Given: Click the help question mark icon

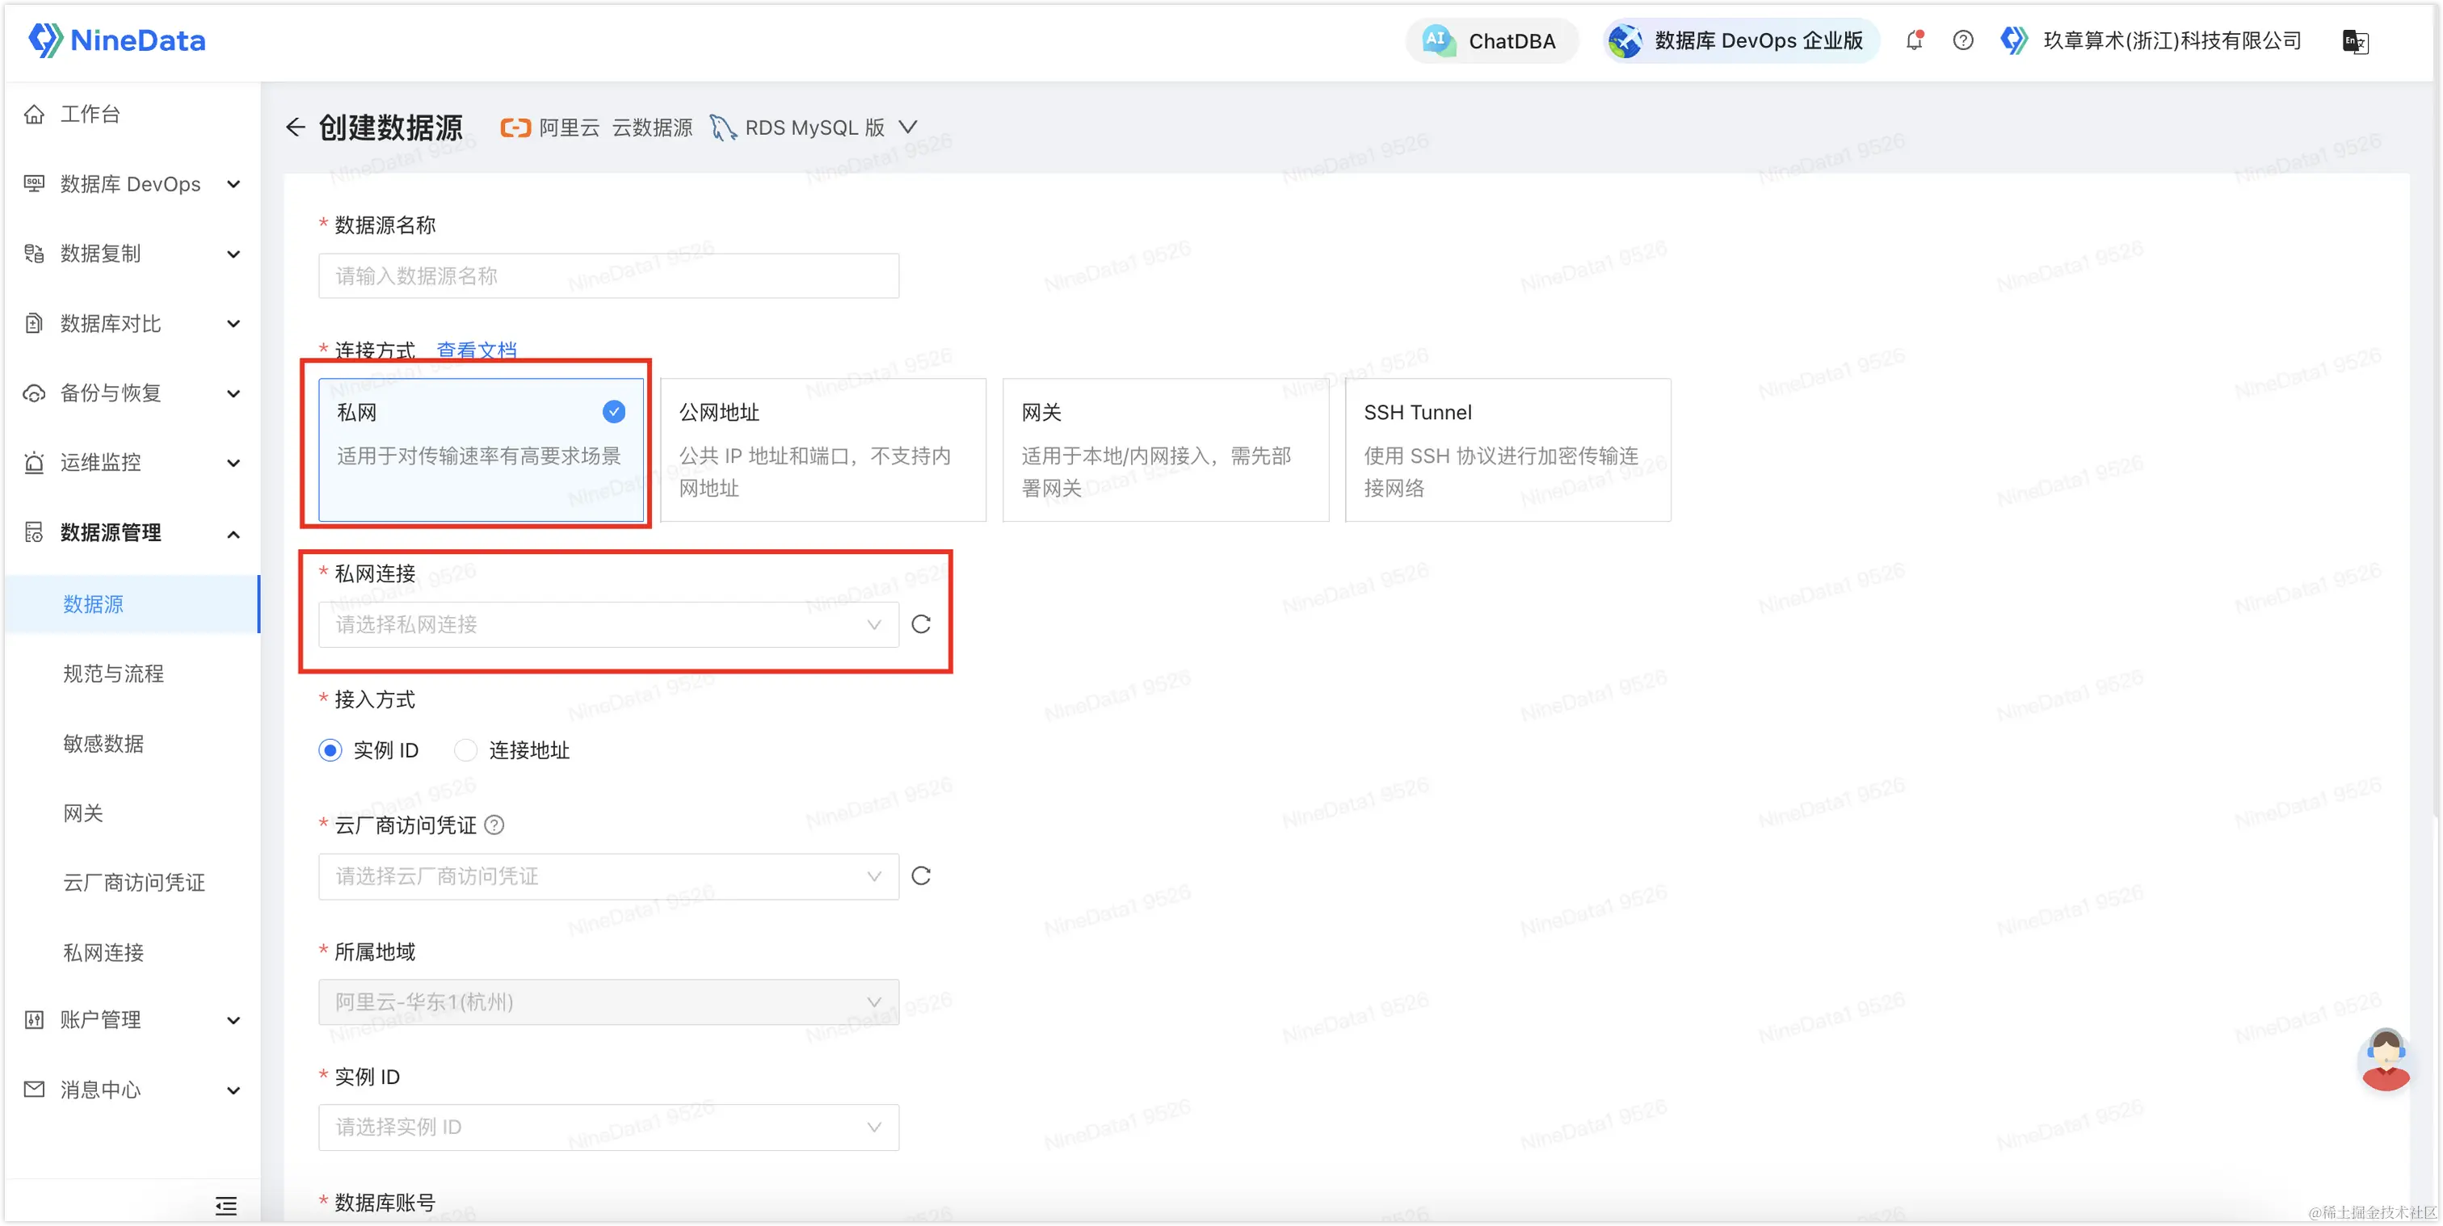Looking at the screenshot, I should click(1963, 40).
